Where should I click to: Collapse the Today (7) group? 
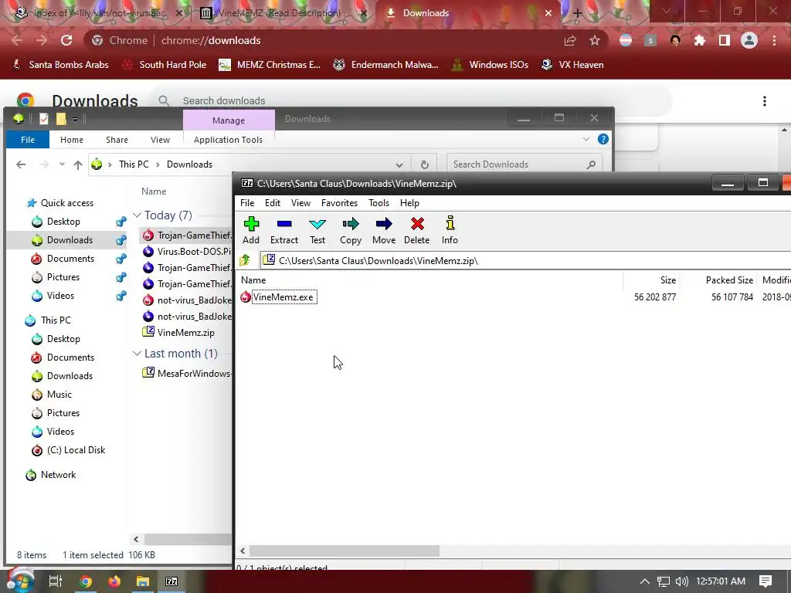[x=136, y=215]
